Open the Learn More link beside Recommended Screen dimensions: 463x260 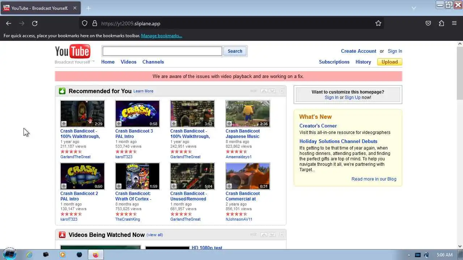point(143,91)
